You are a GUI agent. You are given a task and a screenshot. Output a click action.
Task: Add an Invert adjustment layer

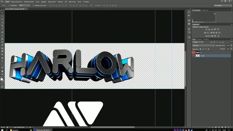click(x=206, y=36)
